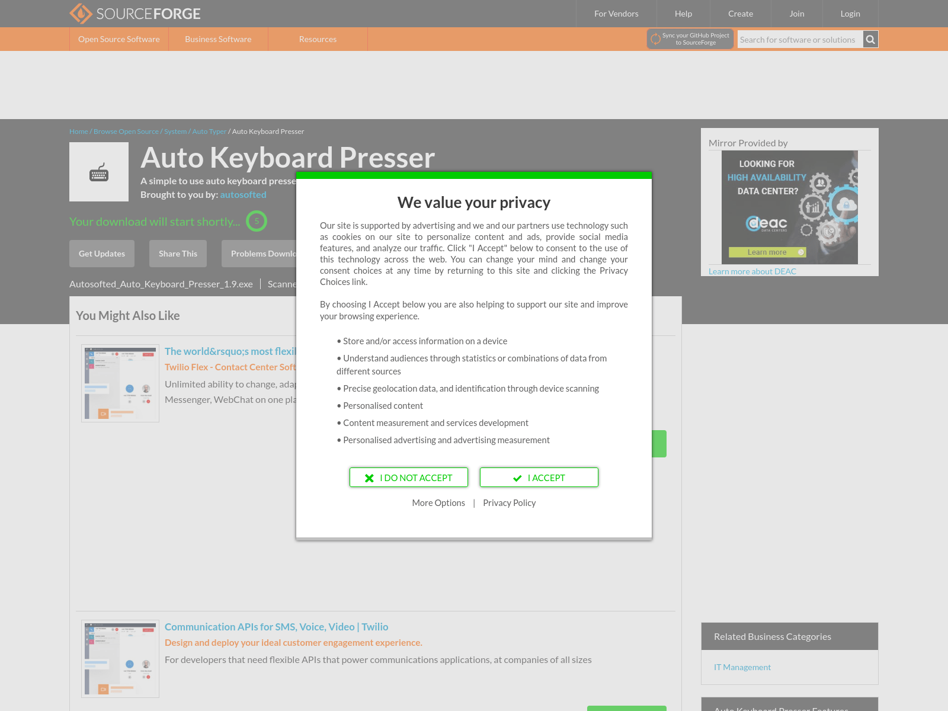
Task: Click the green checkmark on I Accept
Action: coord(517,478)
